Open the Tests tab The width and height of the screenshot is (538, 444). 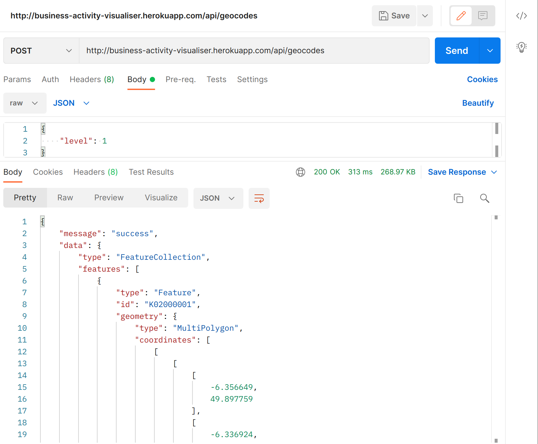click(x=216, y=79)
